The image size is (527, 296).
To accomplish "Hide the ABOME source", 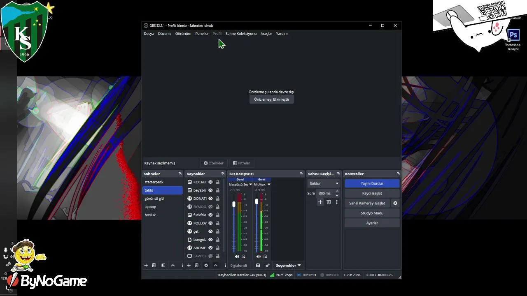I will pyautogui.click(x=210, y=248).
